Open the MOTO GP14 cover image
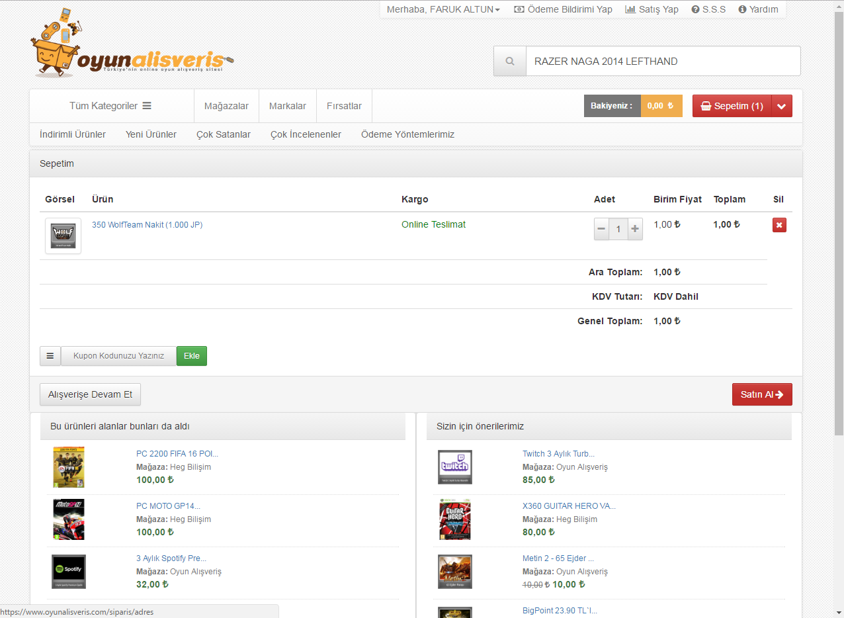The width and height of the screenshot is (844, 618). click(69, 519)
